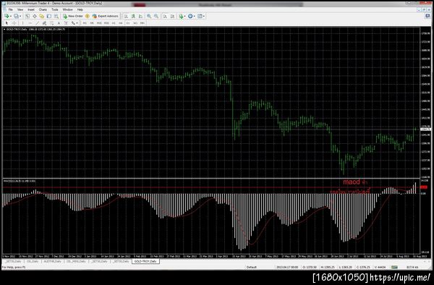Select the Horizontal Line tool
The image size is (434, 285).
(30, 23)
